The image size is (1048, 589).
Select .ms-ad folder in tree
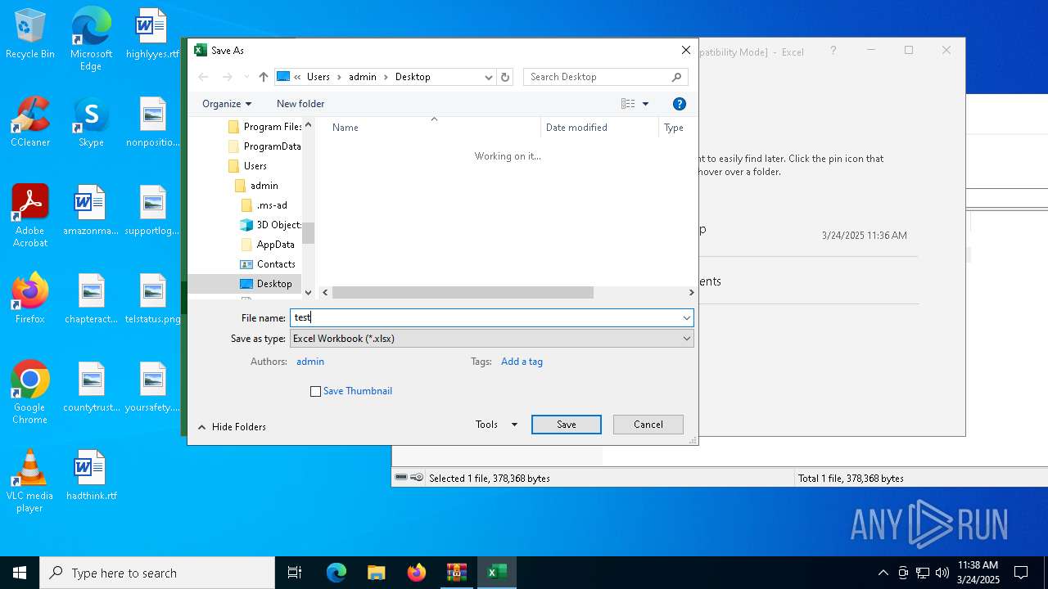(x=264, y=205)
